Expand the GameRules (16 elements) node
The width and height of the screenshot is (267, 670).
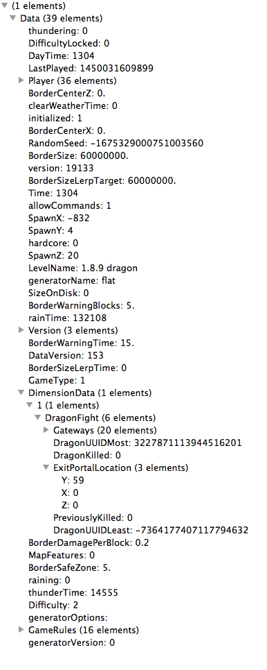click(x=21, y=629)
